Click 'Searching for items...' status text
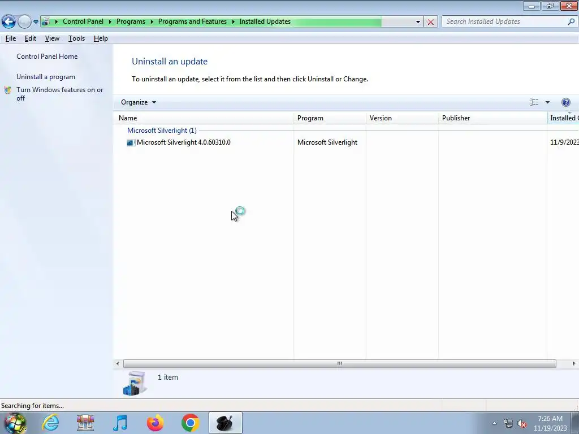Image resolution: width=579 pixels, height=434 pixels. tap(32, 406)
